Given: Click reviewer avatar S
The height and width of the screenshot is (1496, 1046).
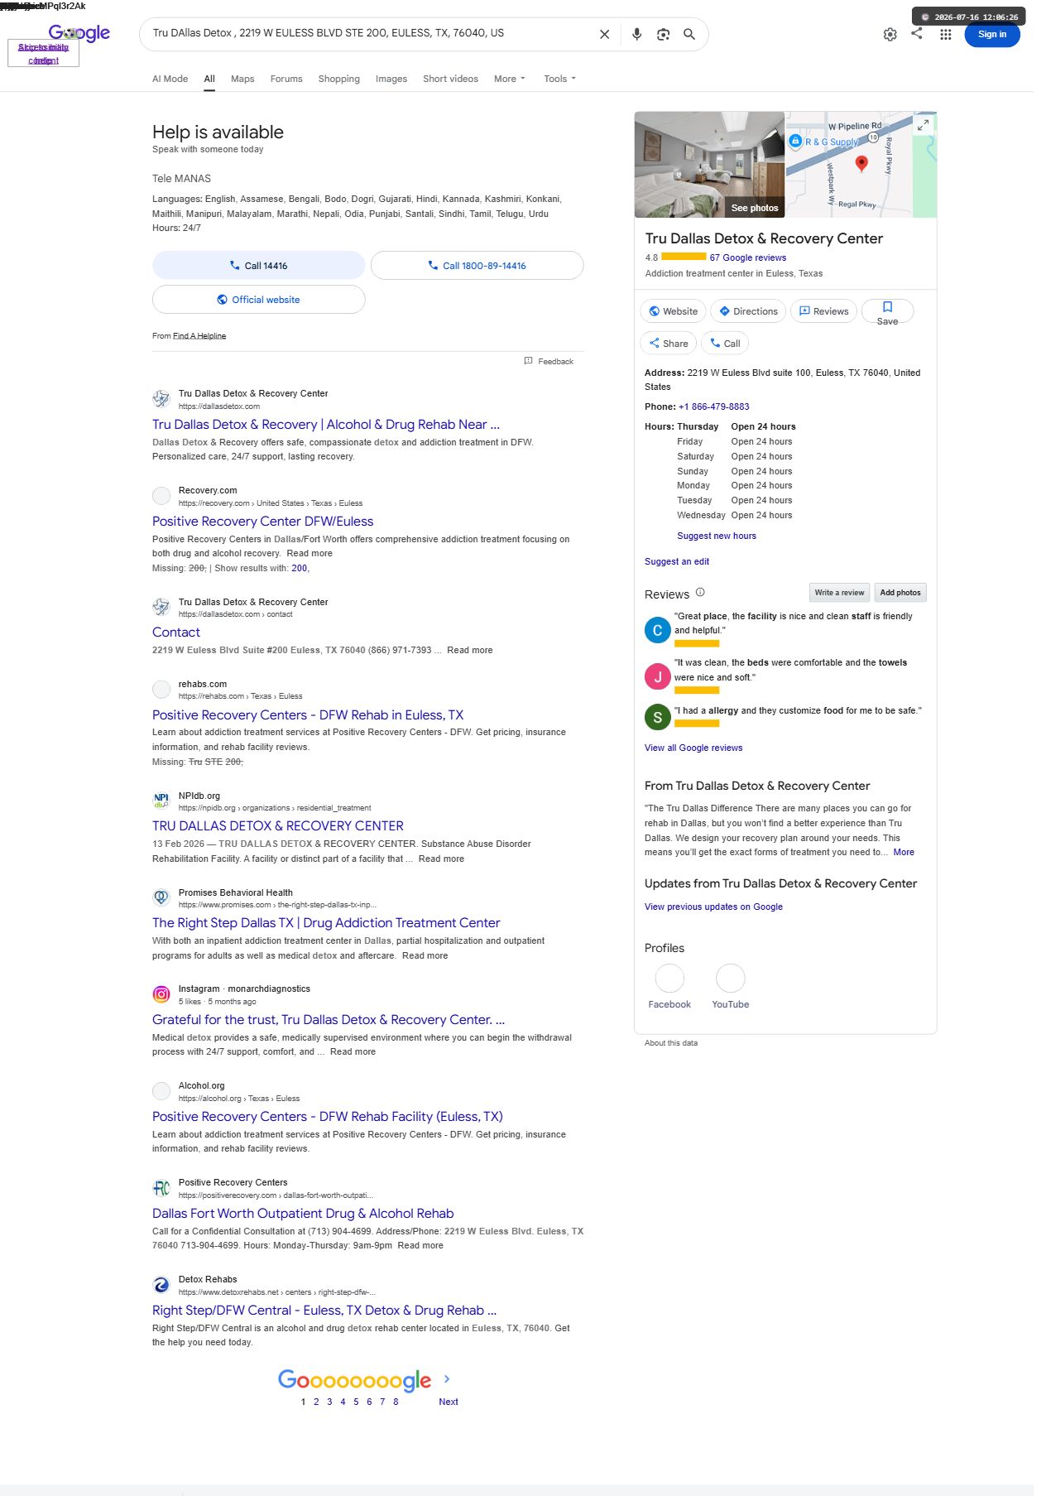Looking at the screenshot, I should 658,717.
